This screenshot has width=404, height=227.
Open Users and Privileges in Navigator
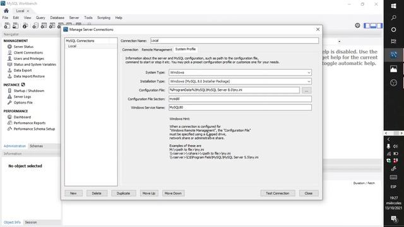[28, 59]
